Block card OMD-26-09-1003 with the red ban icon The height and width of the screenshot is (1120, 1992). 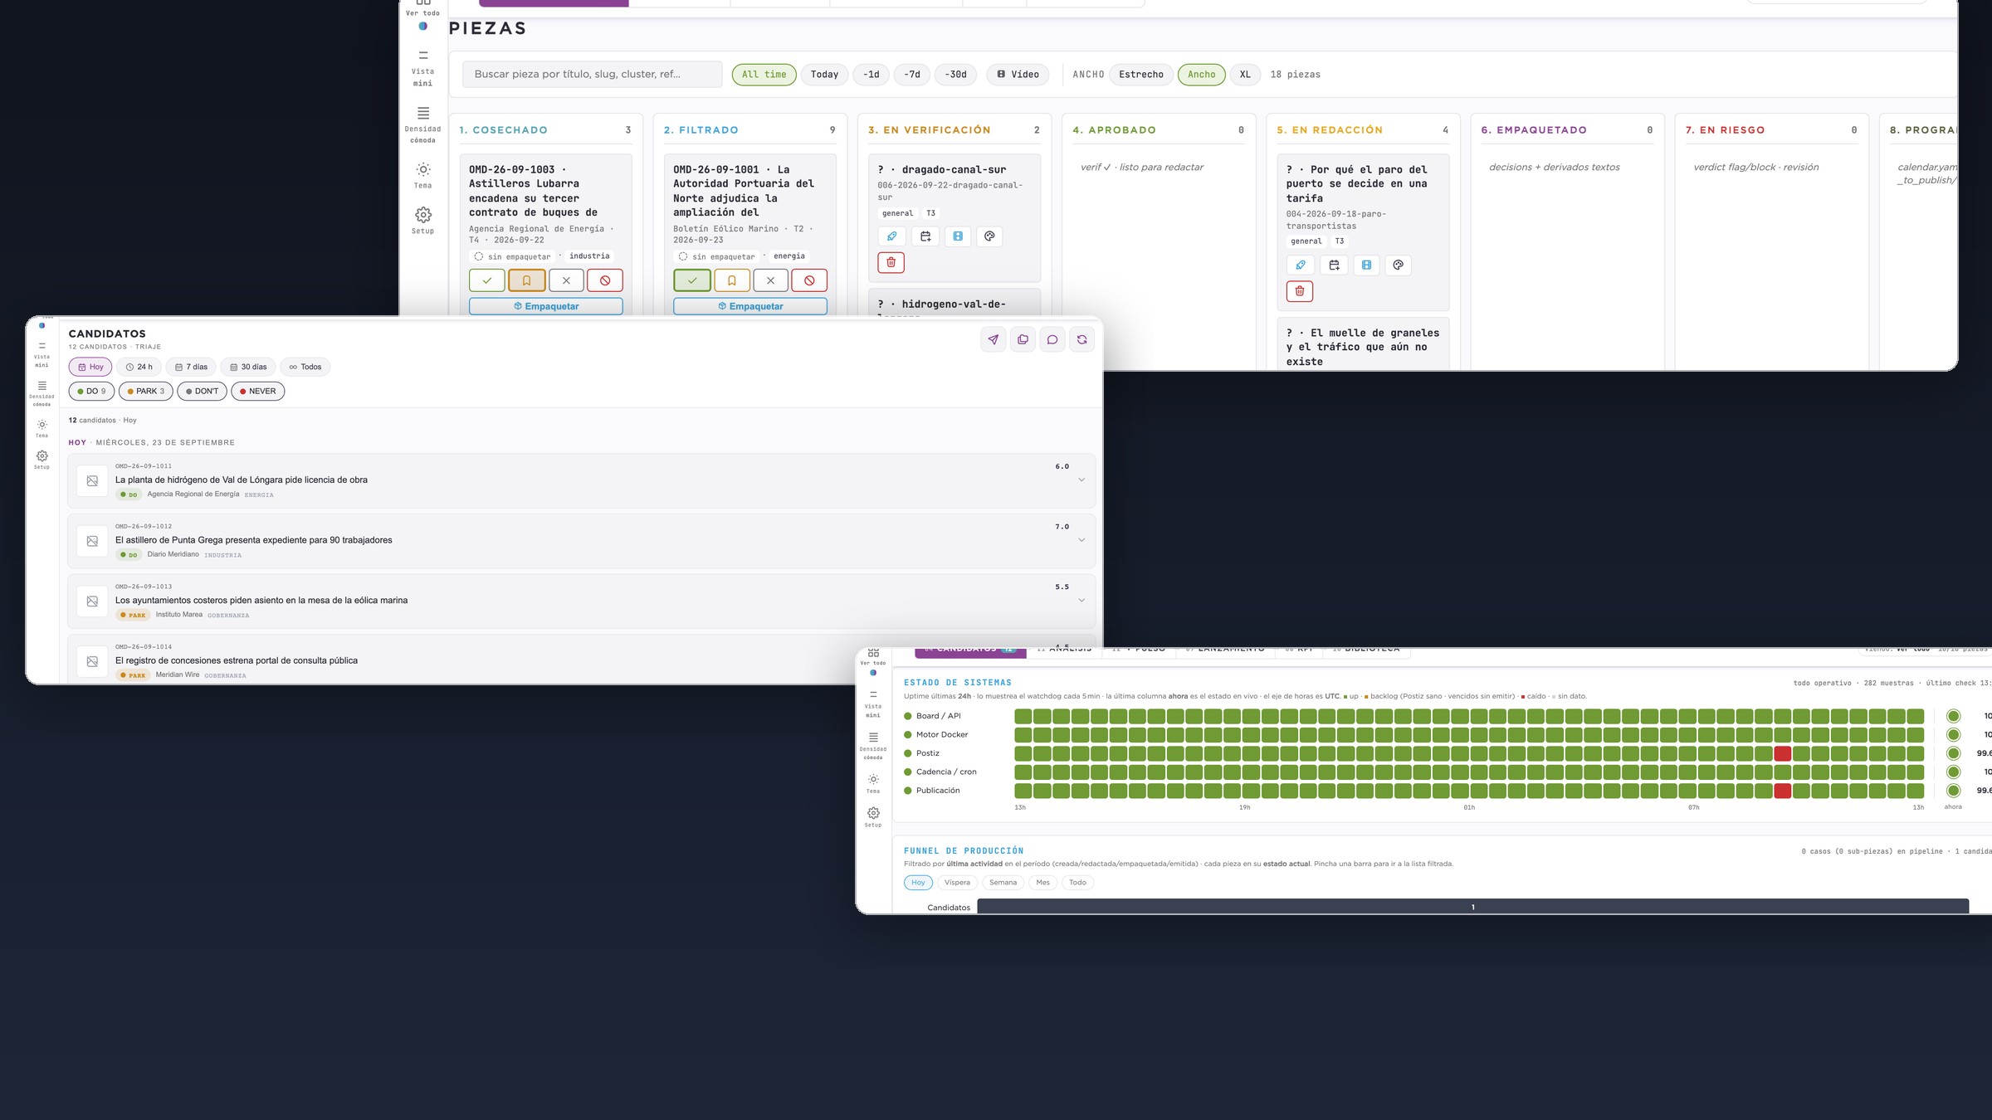click(605, 280)
